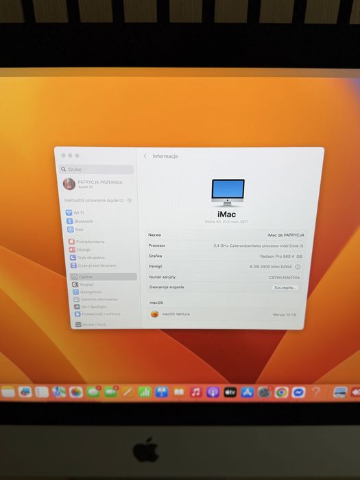The height and width of the screenshot is (480, 360).
Task: Open Bluetooth settings in the sidebar
Action: pos(80,221)
